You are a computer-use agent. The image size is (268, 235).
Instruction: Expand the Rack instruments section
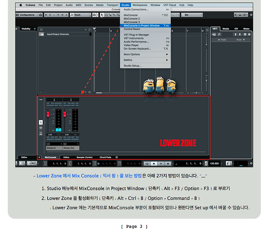pos(241,40)
